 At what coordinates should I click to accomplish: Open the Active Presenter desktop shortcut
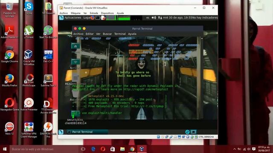click(x=29, y=105)
